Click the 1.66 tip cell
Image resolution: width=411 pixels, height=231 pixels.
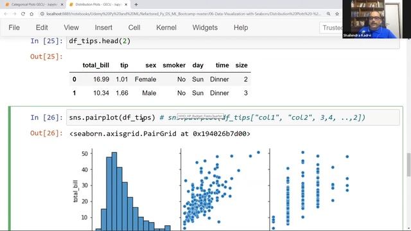(122, 93)
